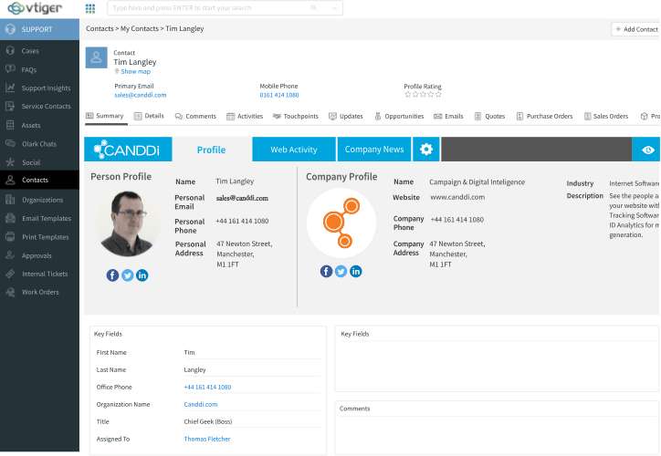Click the personal email sales@canddi.com

coord(242,198)
